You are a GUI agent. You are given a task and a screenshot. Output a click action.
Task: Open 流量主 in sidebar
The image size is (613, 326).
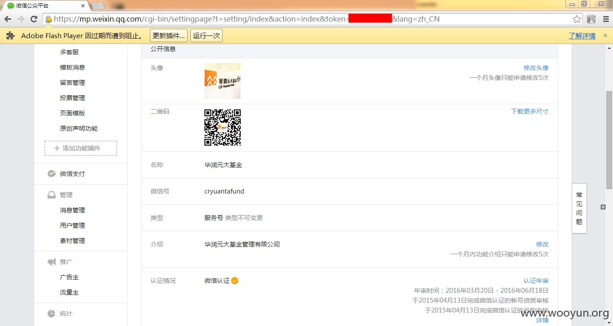pos(70,292)
